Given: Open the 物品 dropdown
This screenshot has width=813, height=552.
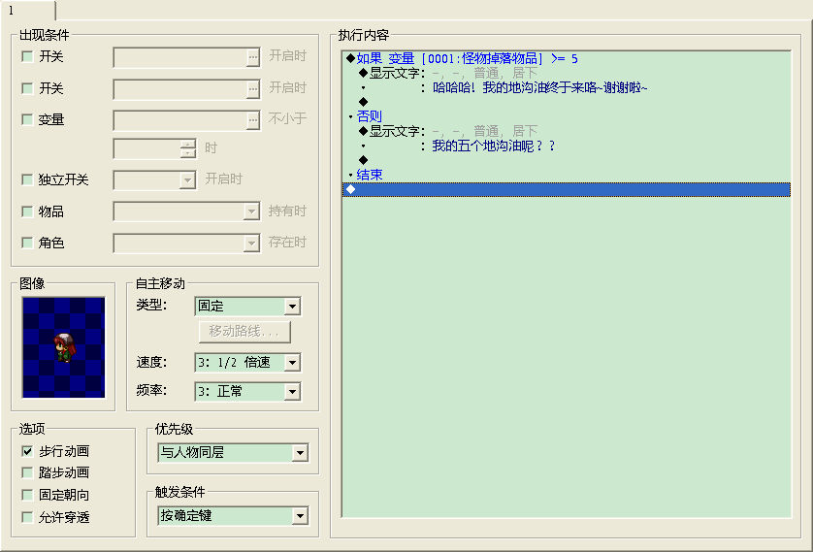Looking at the screenshot, I should pyautogui.click(x=251, y=211).
